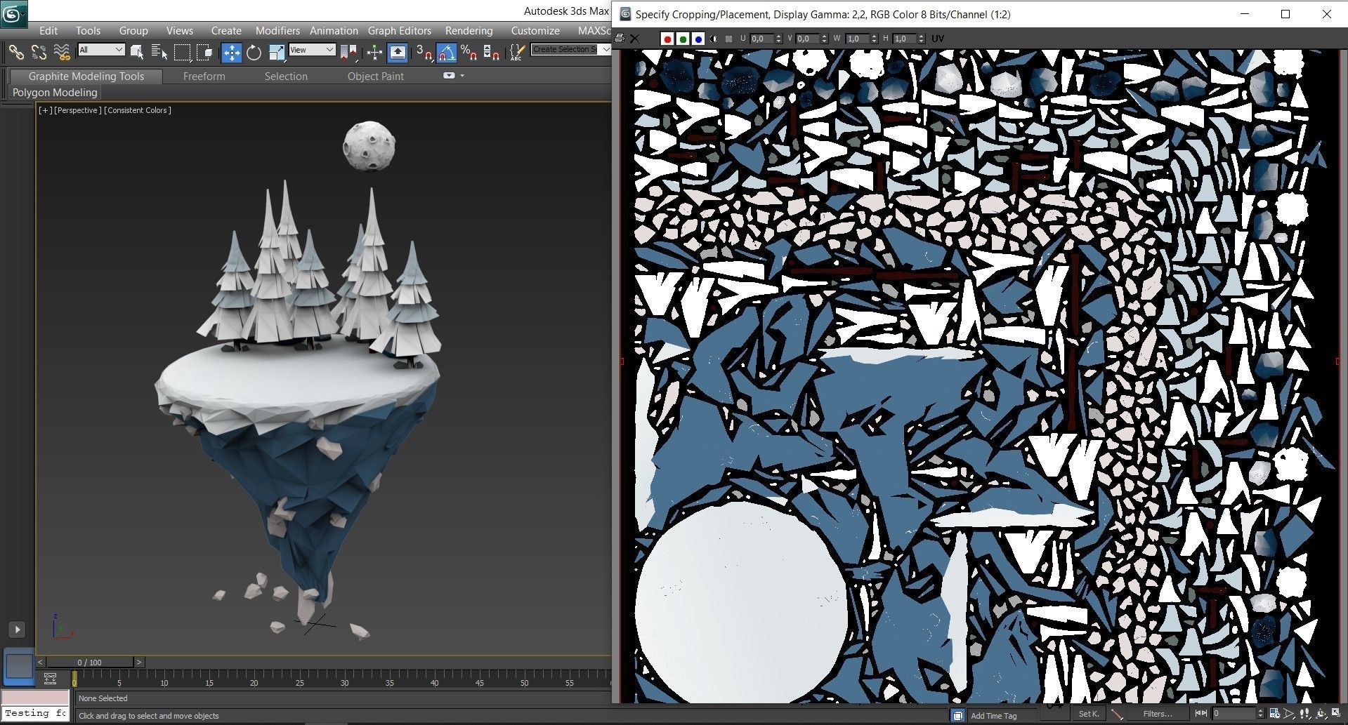Open the Perspective viewport label menu
Viewport: 1348px width, 725px height.
(77, 110)
